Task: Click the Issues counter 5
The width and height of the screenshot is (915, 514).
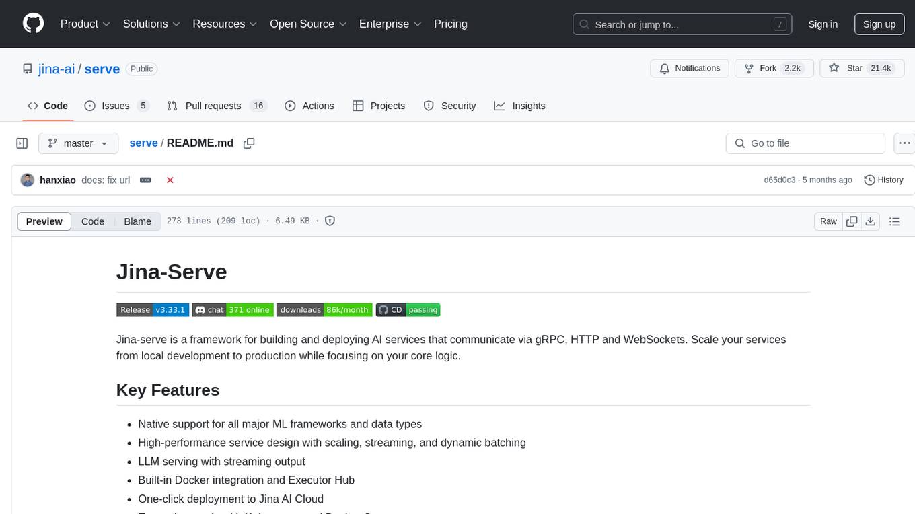Action: (x=143, y=106)
